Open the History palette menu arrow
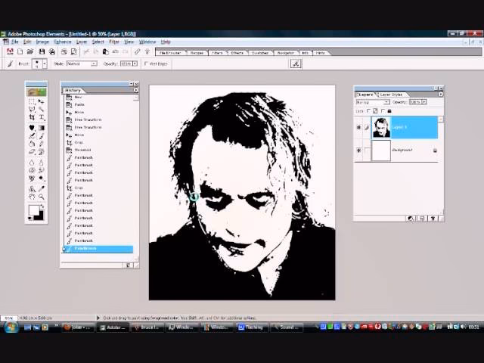This screenshot has height=363, width=484. click(x=136, y=90)
